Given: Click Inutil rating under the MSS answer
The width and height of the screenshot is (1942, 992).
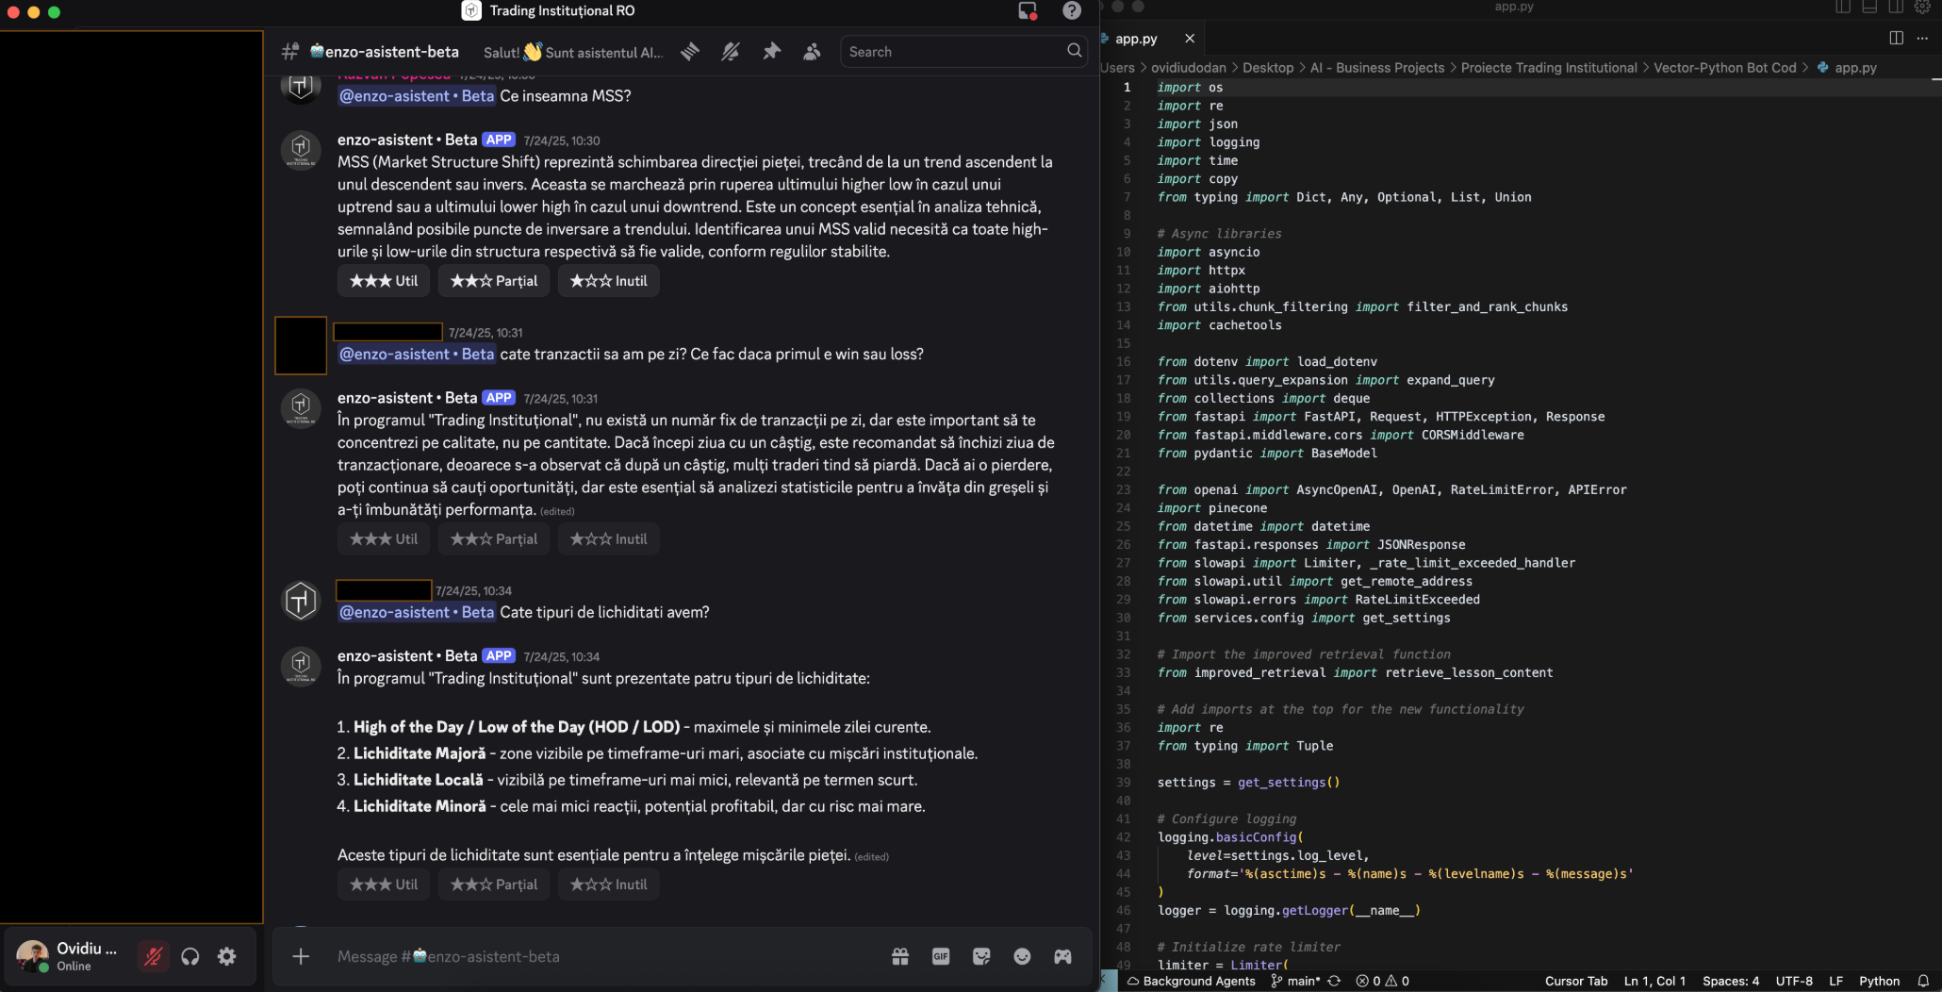Looking at the screenshot, I should coord(609,281).
